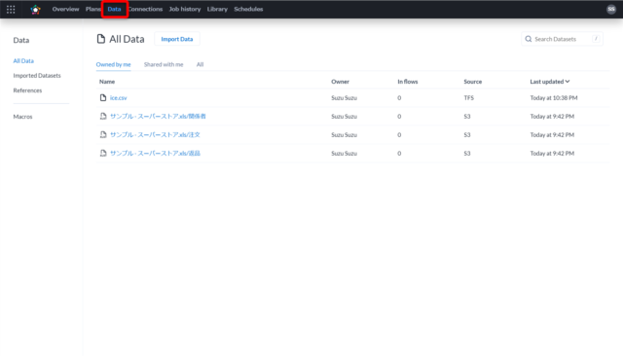Viewport: 623px width, 356px height.
Task: Click the file icon beside ice.csv
Action: [103, 97]
